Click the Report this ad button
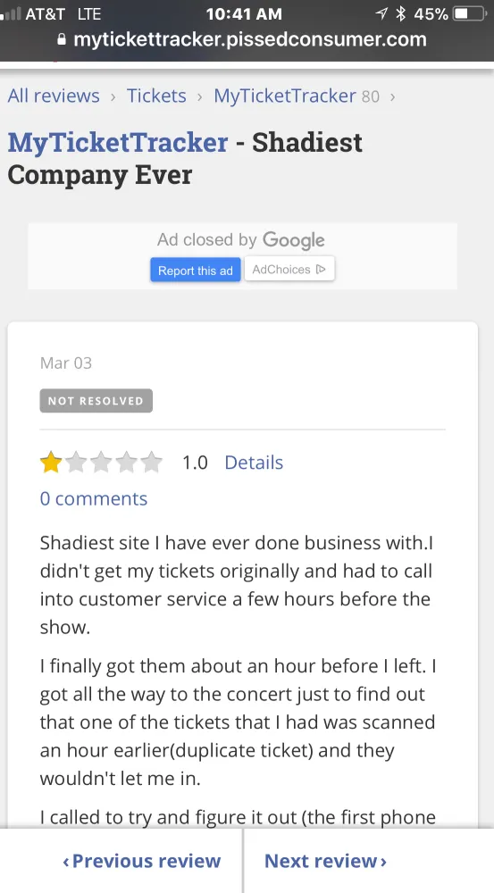 pyautogui.click(x=196, y=270)
